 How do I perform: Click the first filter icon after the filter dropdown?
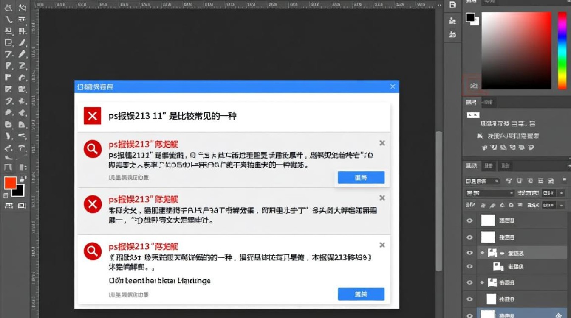pos(509,181)
